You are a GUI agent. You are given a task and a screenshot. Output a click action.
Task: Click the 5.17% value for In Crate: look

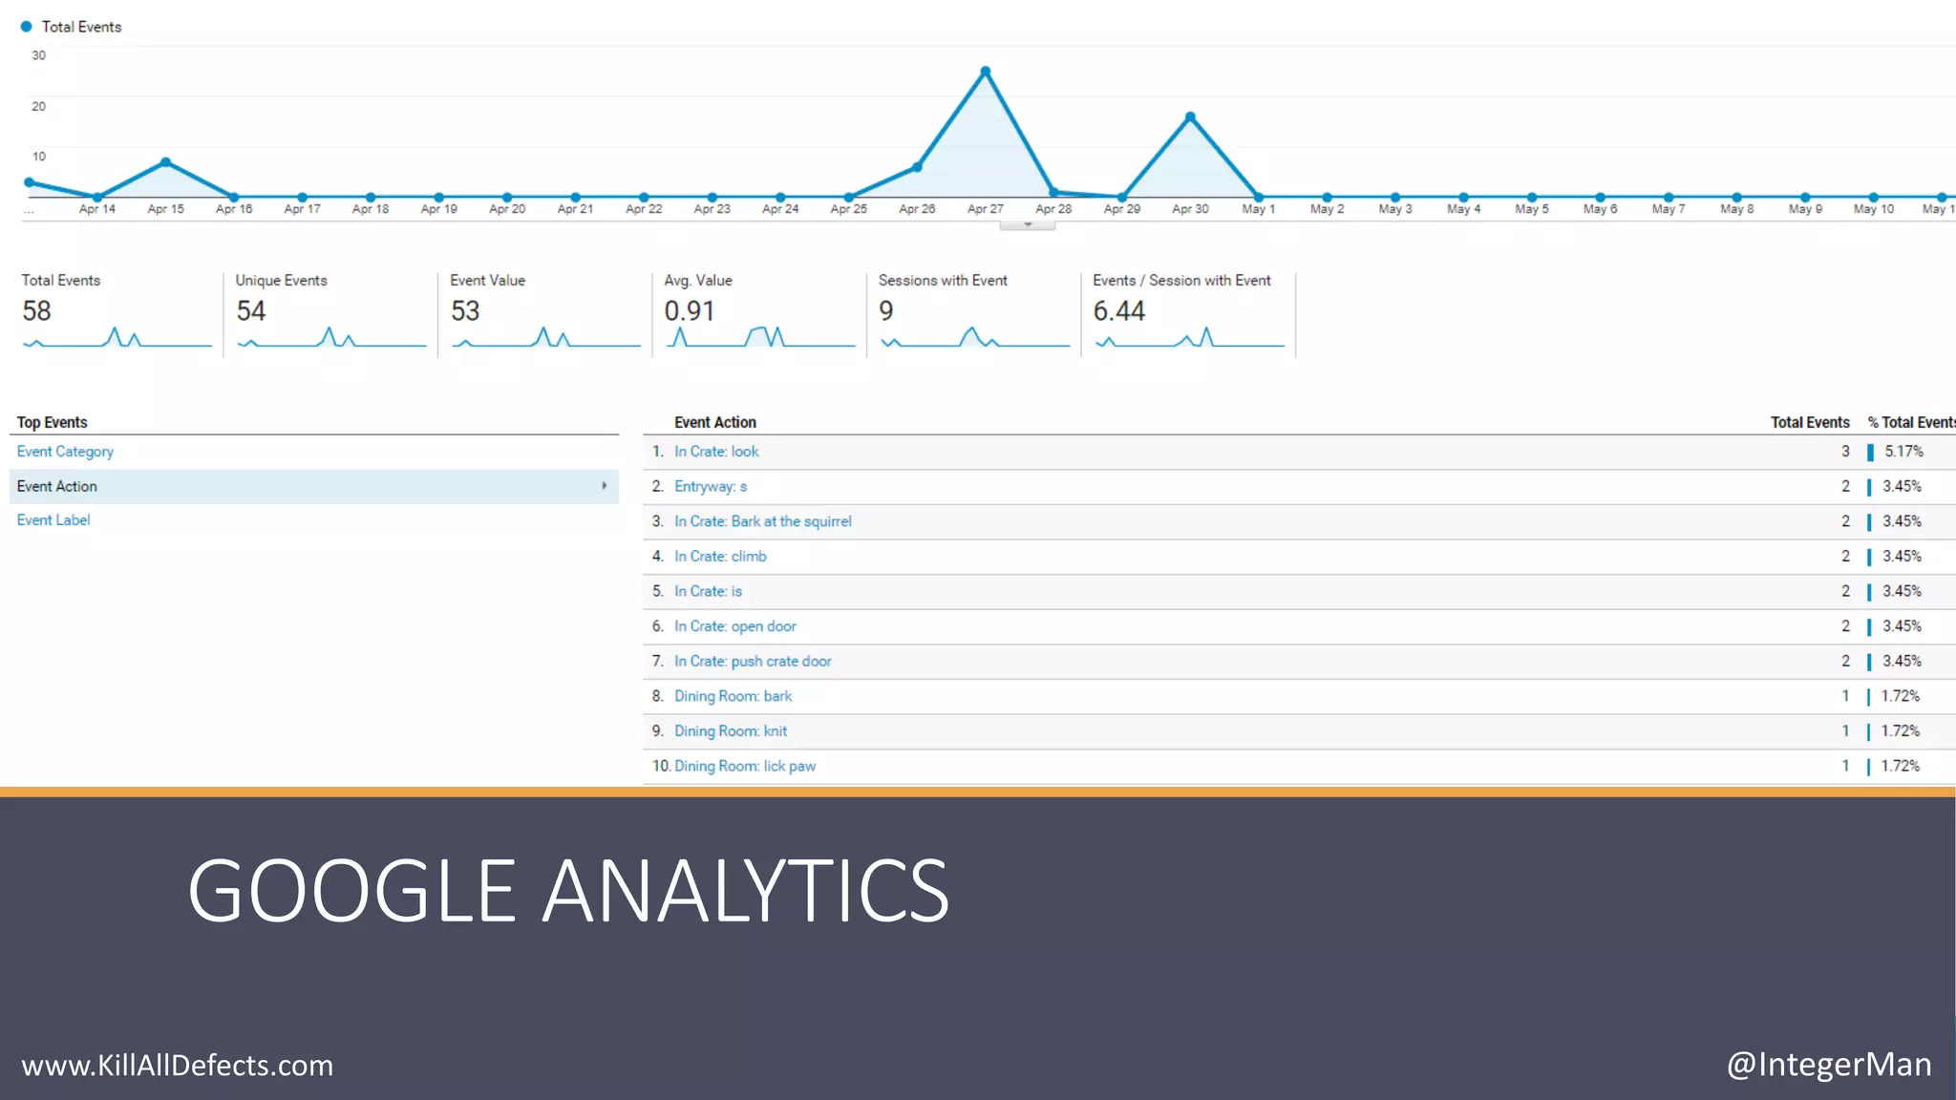(1903, 452)
